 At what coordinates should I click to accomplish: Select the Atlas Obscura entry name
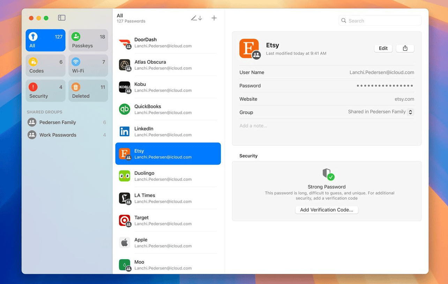[x=150, y=62]
